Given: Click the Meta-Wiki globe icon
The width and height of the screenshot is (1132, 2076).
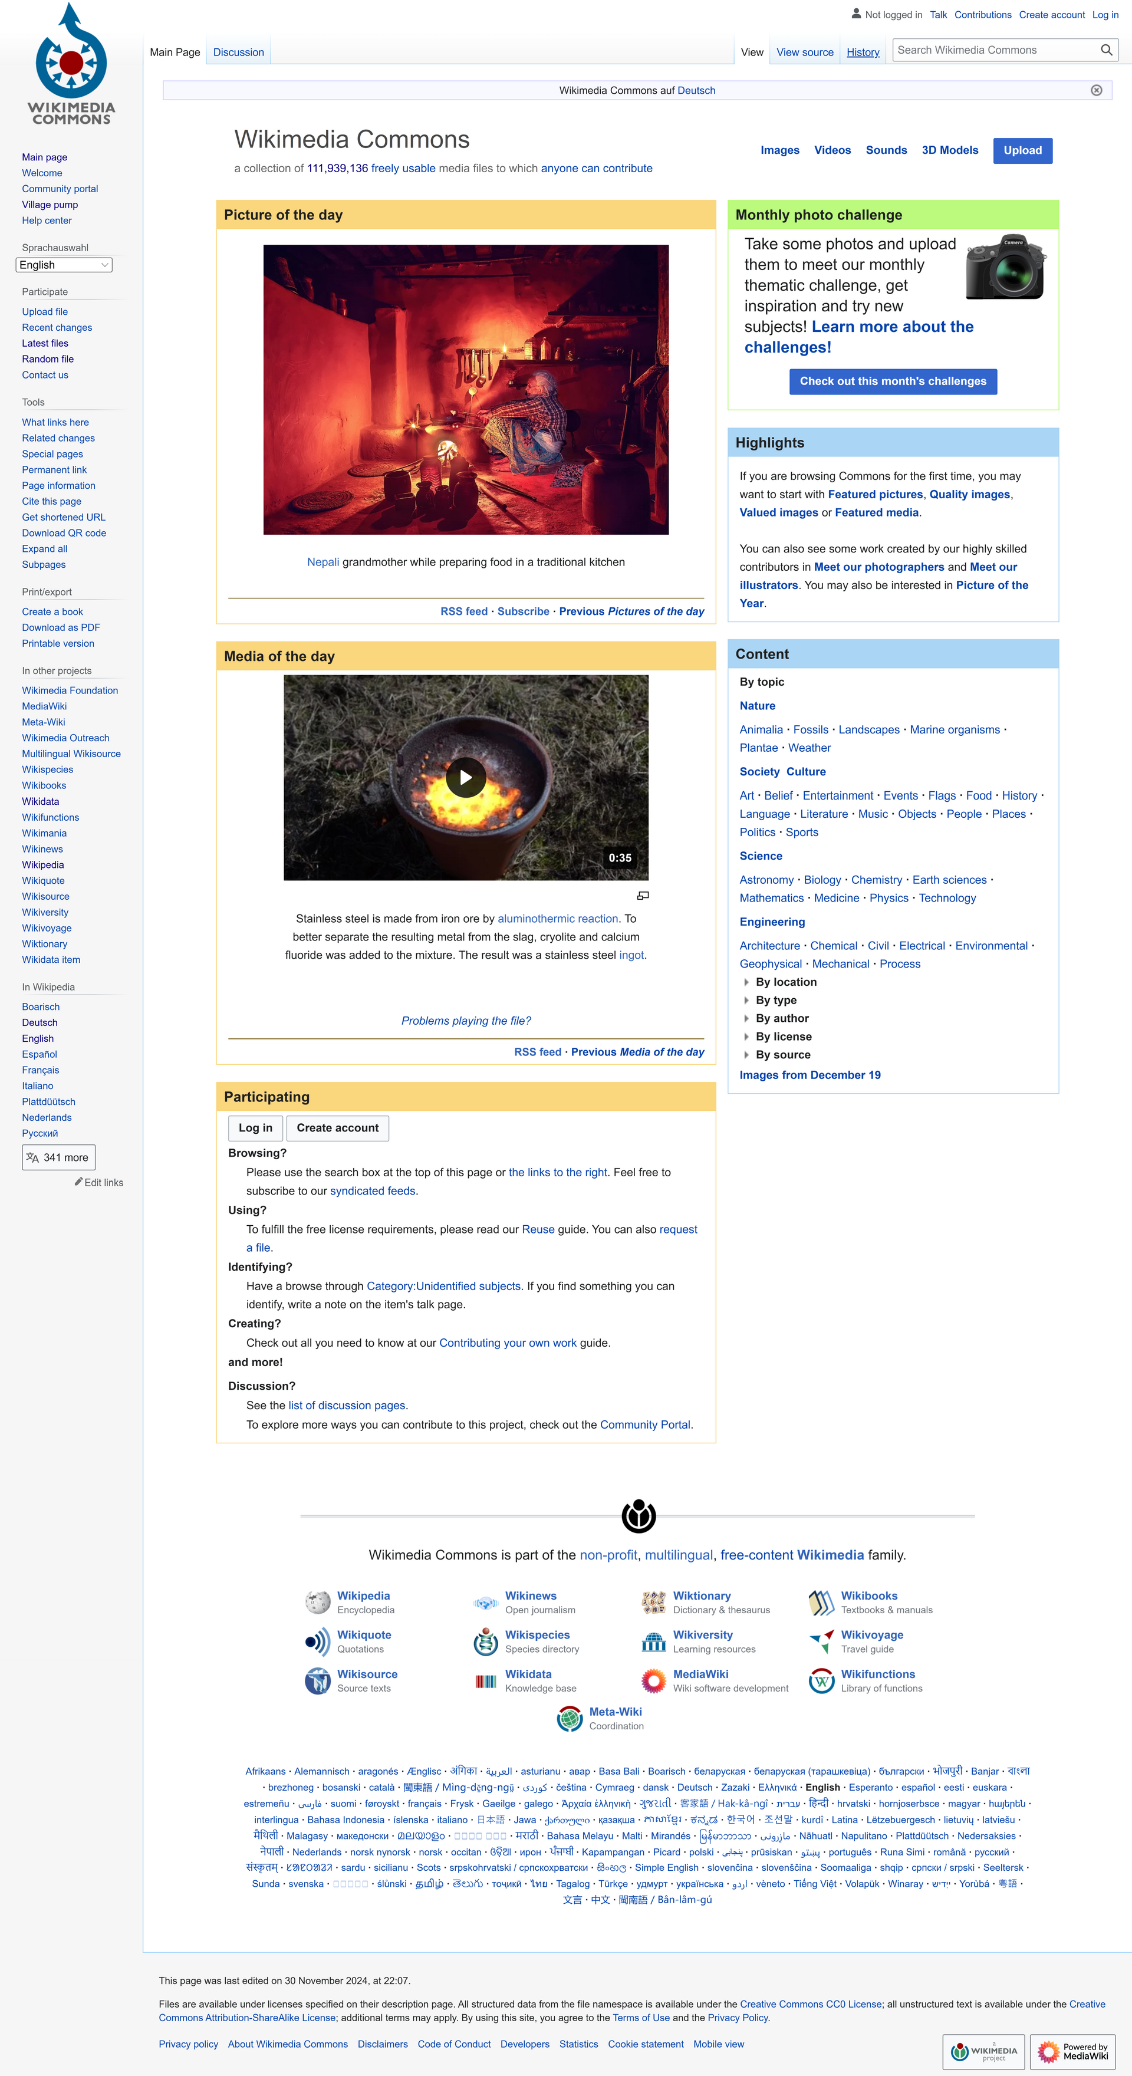Looking at the screenshot, I should point(570,1719).
